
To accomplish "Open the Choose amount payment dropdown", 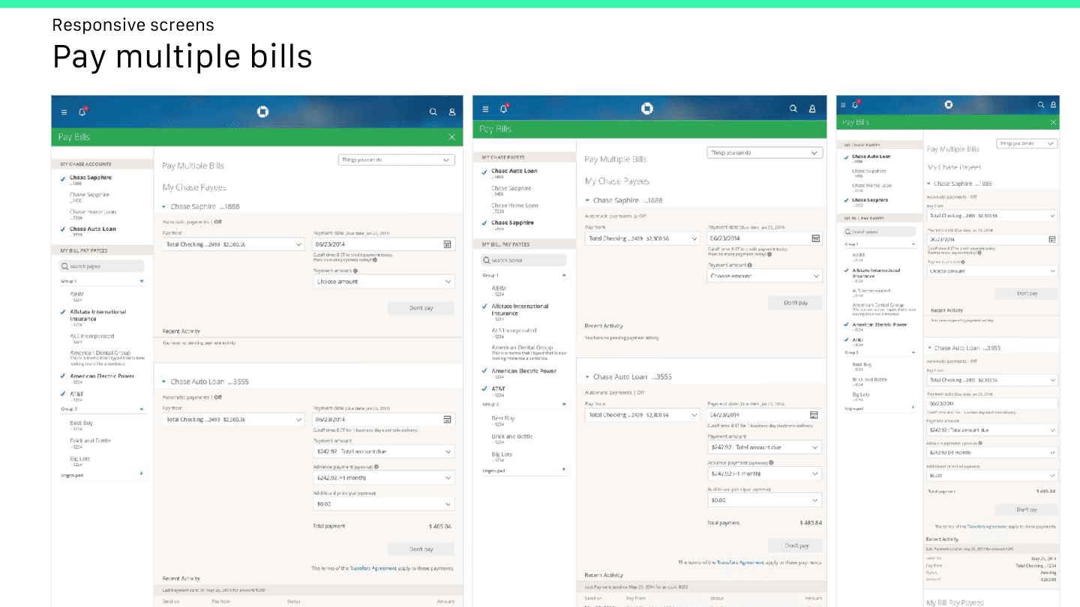I will [383, 281].
